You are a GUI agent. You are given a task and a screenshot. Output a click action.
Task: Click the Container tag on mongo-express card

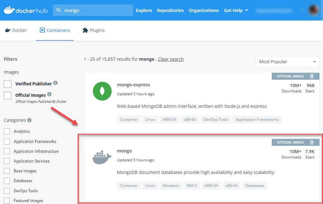click(129, 120)
